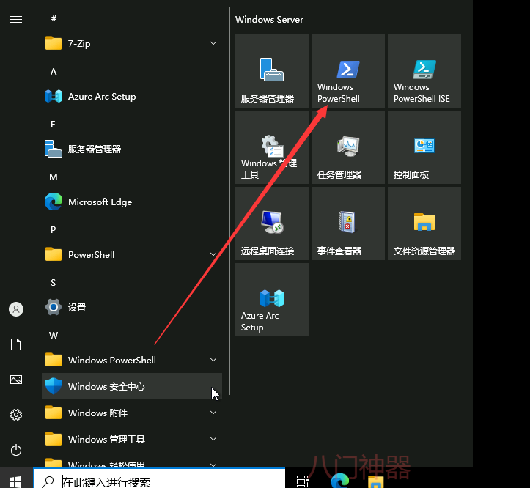The image size is (530, 488).
Task: Expand the Windows 轻松使用 folder
Action: (x=132, y=461)
